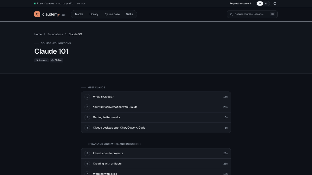Switch language to EN

pos(260,4)
